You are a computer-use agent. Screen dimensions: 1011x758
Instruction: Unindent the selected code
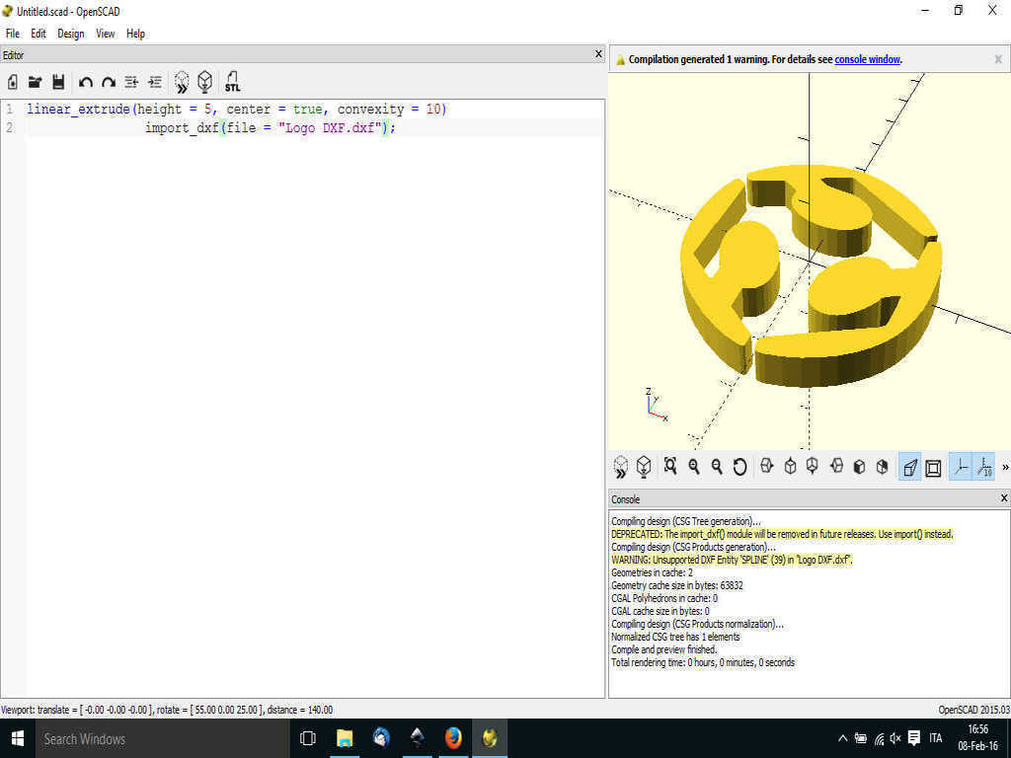coord(131,82)
